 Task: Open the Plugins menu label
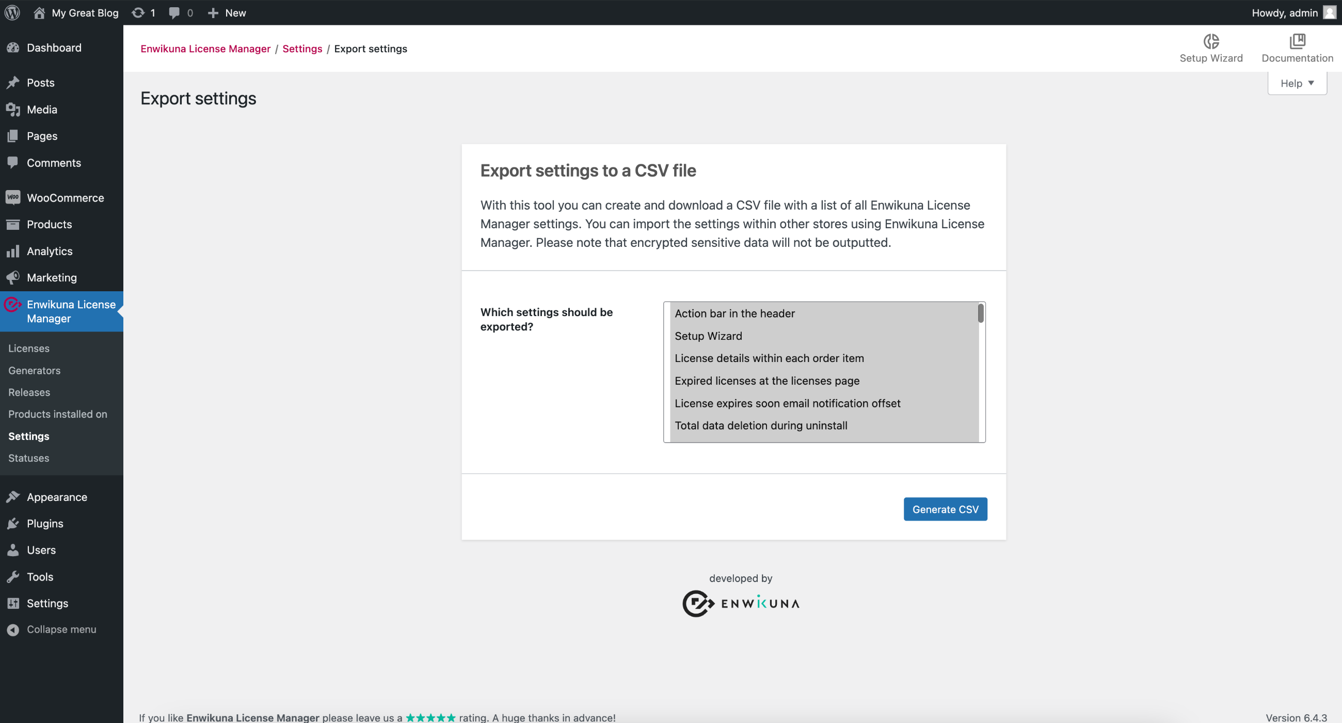(45, 523)
